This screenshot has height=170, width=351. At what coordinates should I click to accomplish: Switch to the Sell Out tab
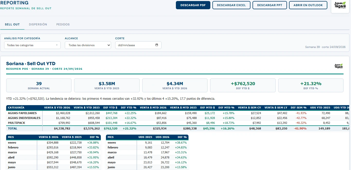12,24
